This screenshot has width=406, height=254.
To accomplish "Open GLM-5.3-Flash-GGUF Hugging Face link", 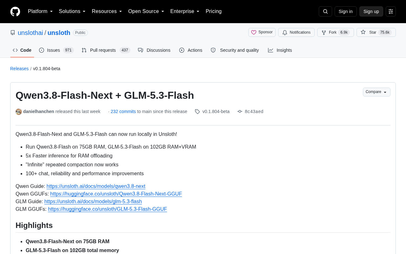I will coord(108,209).
